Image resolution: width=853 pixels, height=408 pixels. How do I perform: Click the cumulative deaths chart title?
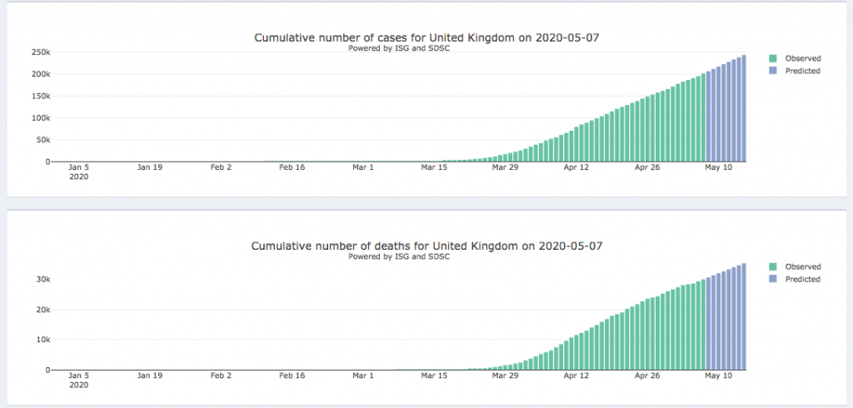(x=426, y=246)
